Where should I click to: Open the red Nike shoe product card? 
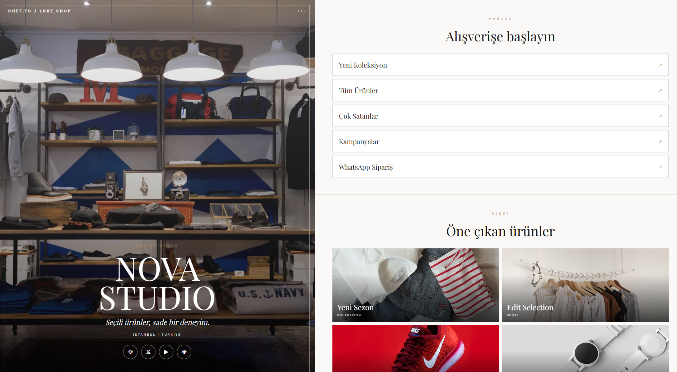(416, 348)
